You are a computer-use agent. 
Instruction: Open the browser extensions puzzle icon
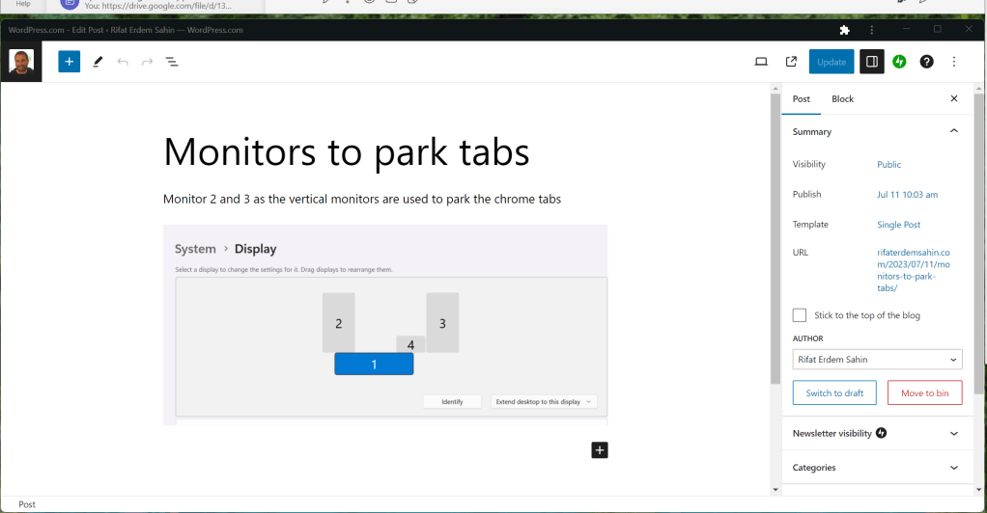click(845, 30)
